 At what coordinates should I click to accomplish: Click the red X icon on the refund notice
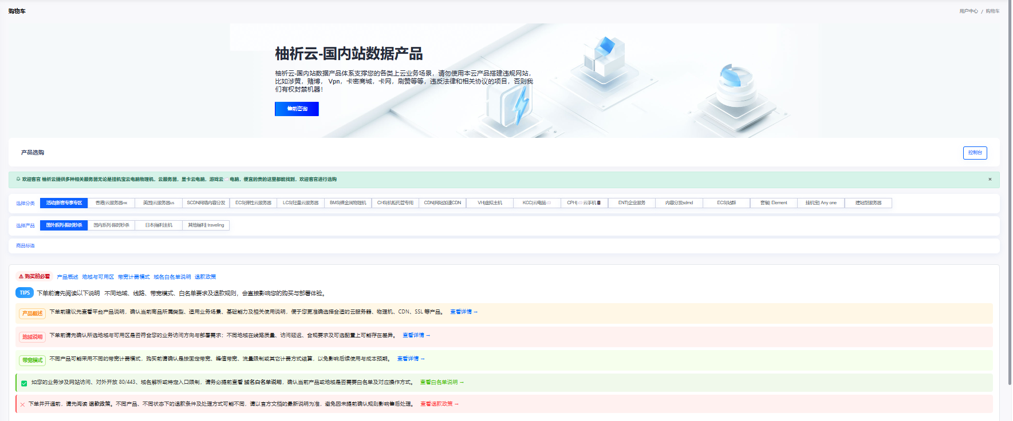click(x=22, y=404)
